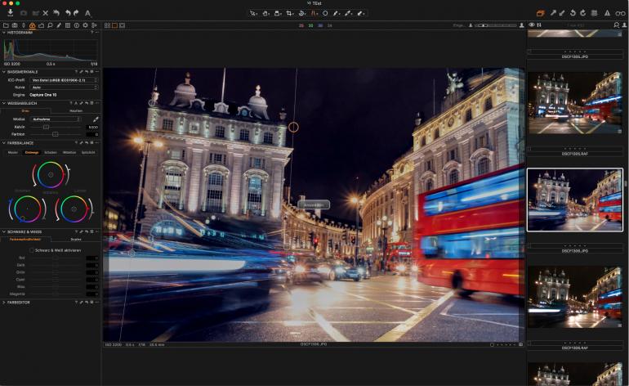Select Mitteltöne tab in Farbbalance
This screenshot has height=386, width=629.
click(69, 153)
